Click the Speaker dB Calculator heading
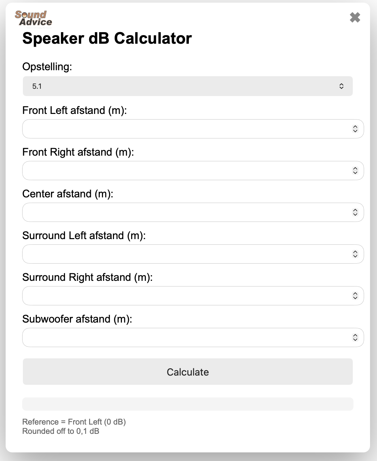 click(107, 38)
